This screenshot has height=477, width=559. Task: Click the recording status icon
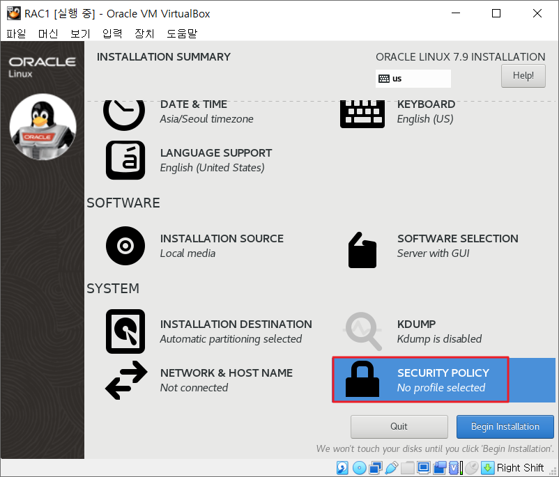tap(440, 468)
